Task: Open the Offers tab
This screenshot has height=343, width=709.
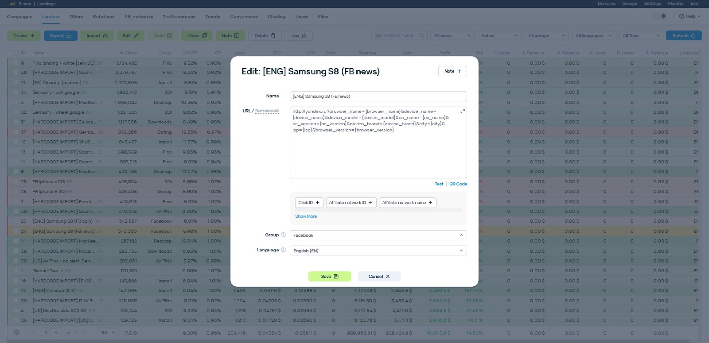Action: point(76,17)
